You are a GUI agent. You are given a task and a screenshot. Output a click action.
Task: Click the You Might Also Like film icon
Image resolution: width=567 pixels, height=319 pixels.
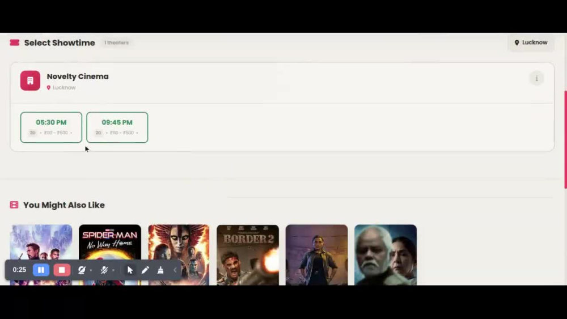click(x=14, y=205)
